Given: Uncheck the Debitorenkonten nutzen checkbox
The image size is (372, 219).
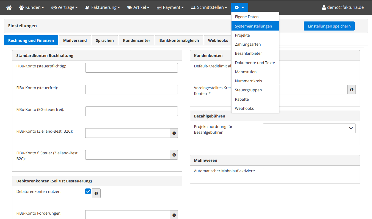Looking at the screenshot, I should 88,191.
